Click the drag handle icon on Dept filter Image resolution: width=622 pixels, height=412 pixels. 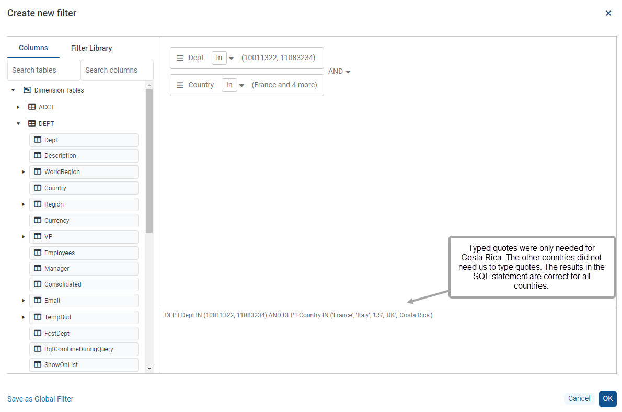180,58
